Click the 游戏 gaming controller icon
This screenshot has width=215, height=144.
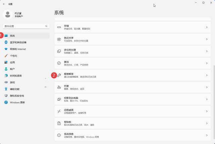6,82
